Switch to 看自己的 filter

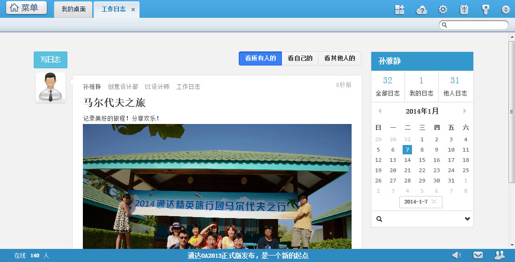click(x=300, y=58)
